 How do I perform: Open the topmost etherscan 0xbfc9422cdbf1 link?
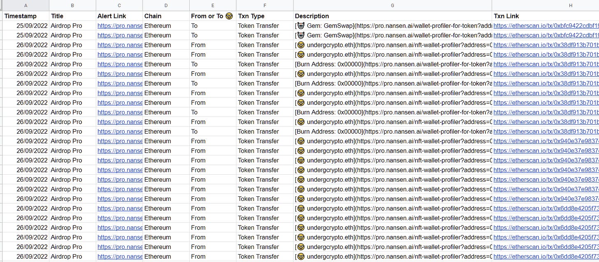point(546,25)
